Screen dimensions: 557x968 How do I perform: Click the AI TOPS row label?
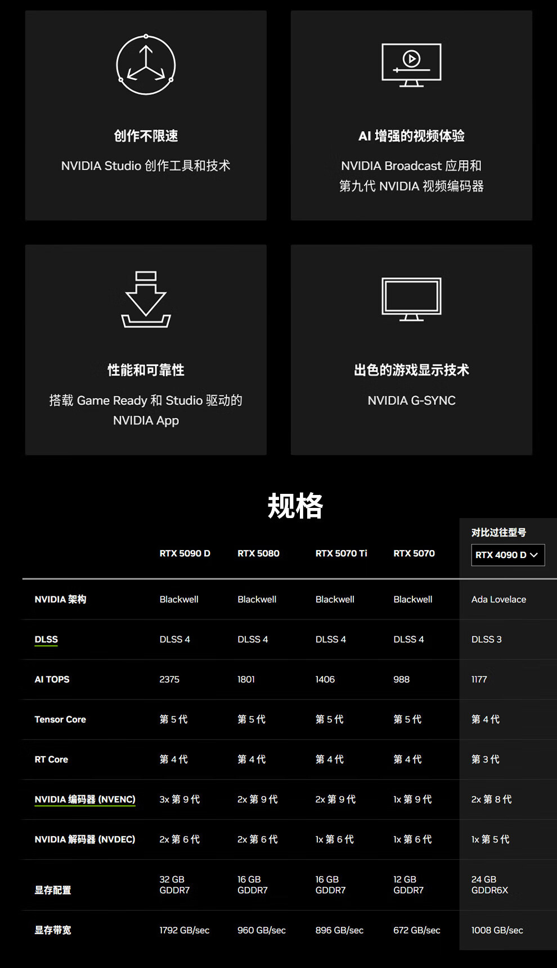52,679
